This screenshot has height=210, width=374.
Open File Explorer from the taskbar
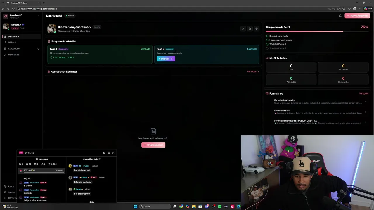coord(194,206)
